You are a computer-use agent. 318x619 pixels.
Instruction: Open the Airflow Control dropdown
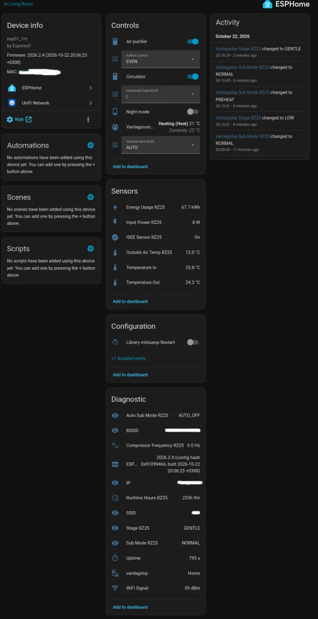(x=161, y=59)
